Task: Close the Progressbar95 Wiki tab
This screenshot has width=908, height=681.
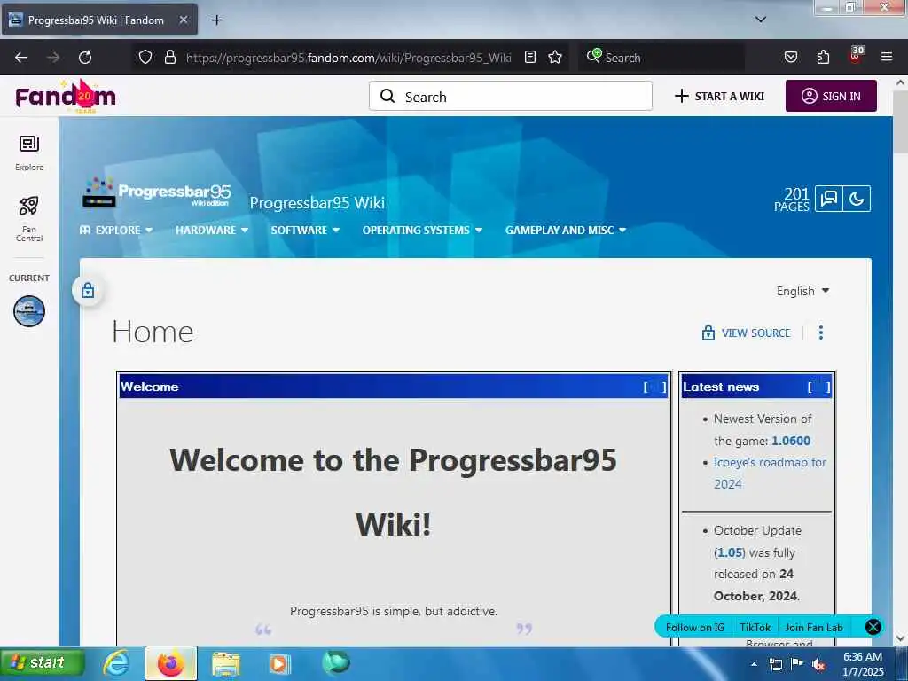Action: pos(183,20)
